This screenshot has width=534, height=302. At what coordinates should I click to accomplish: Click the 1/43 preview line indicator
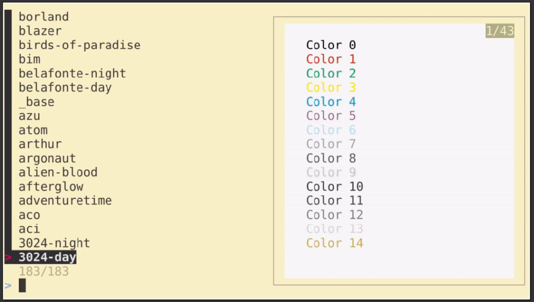(x=500, y=31)
